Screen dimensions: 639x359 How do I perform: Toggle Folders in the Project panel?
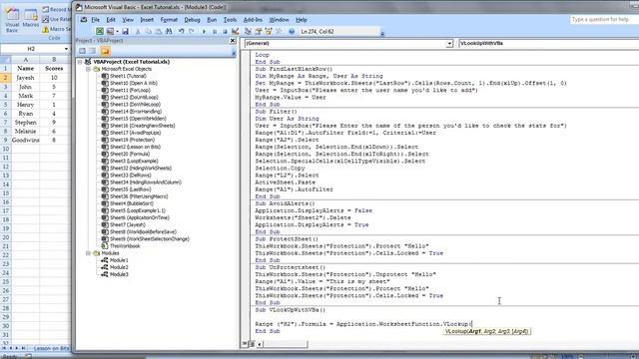[105, 51]
